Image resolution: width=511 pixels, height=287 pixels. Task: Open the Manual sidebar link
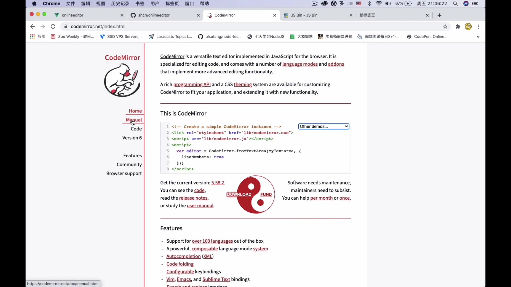pyautogui.click(x=134, y=120)
